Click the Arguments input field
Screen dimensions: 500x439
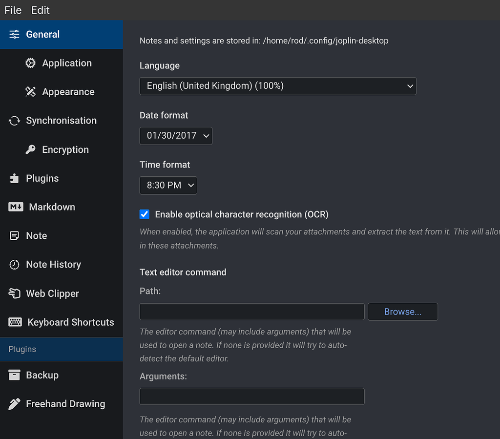point(251,396)
